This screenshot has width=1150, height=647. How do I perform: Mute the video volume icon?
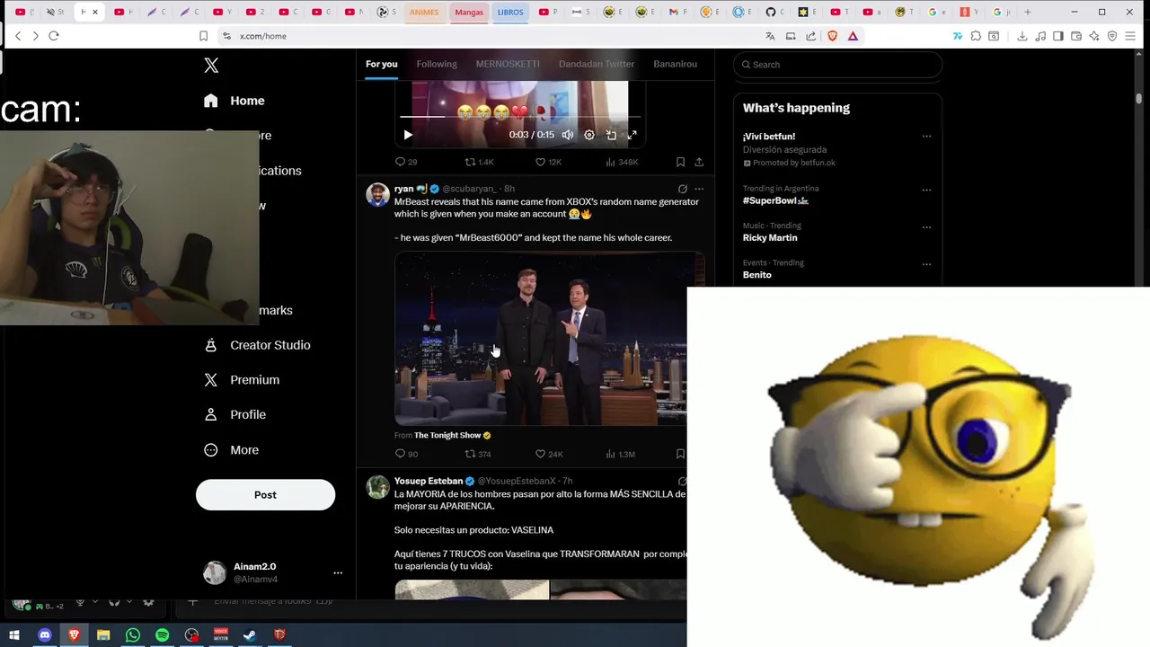pos(568,135)
